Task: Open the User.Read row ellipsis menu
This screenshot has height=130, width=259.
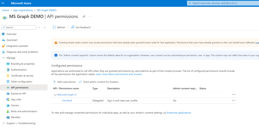Action: 233,100
